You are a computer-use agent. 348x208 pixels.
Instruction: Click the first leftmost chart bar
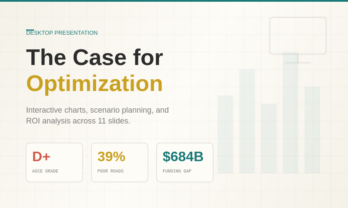tap(225, 134)
